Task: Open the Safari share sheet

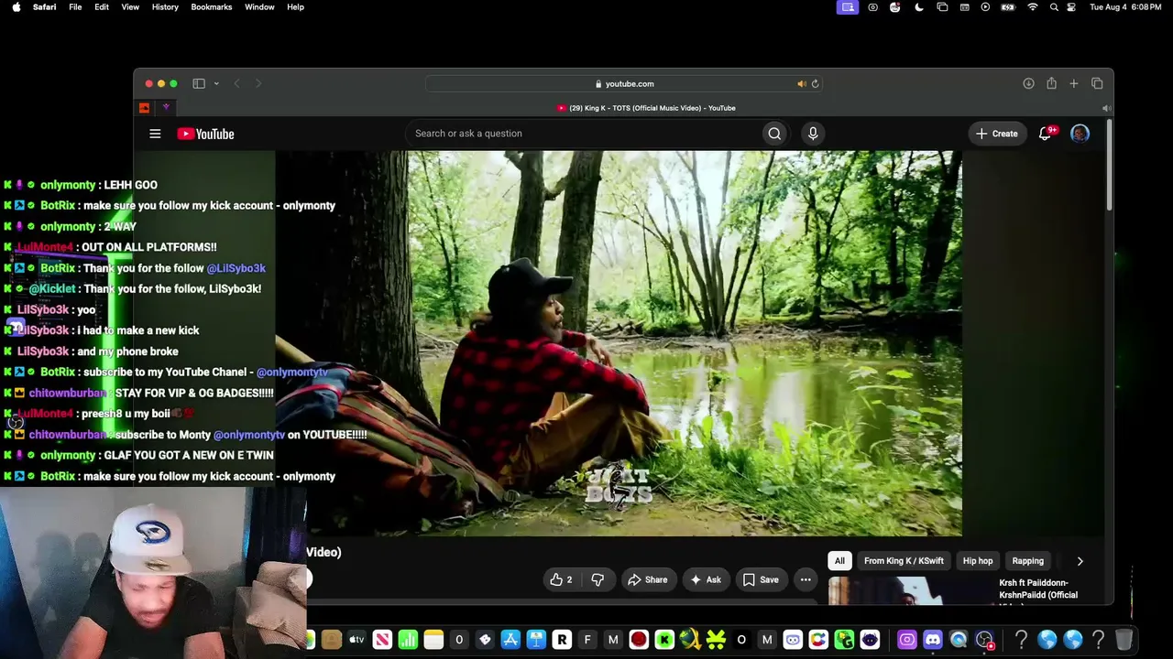Action: pyautogui.click(x=1051, y=83)
